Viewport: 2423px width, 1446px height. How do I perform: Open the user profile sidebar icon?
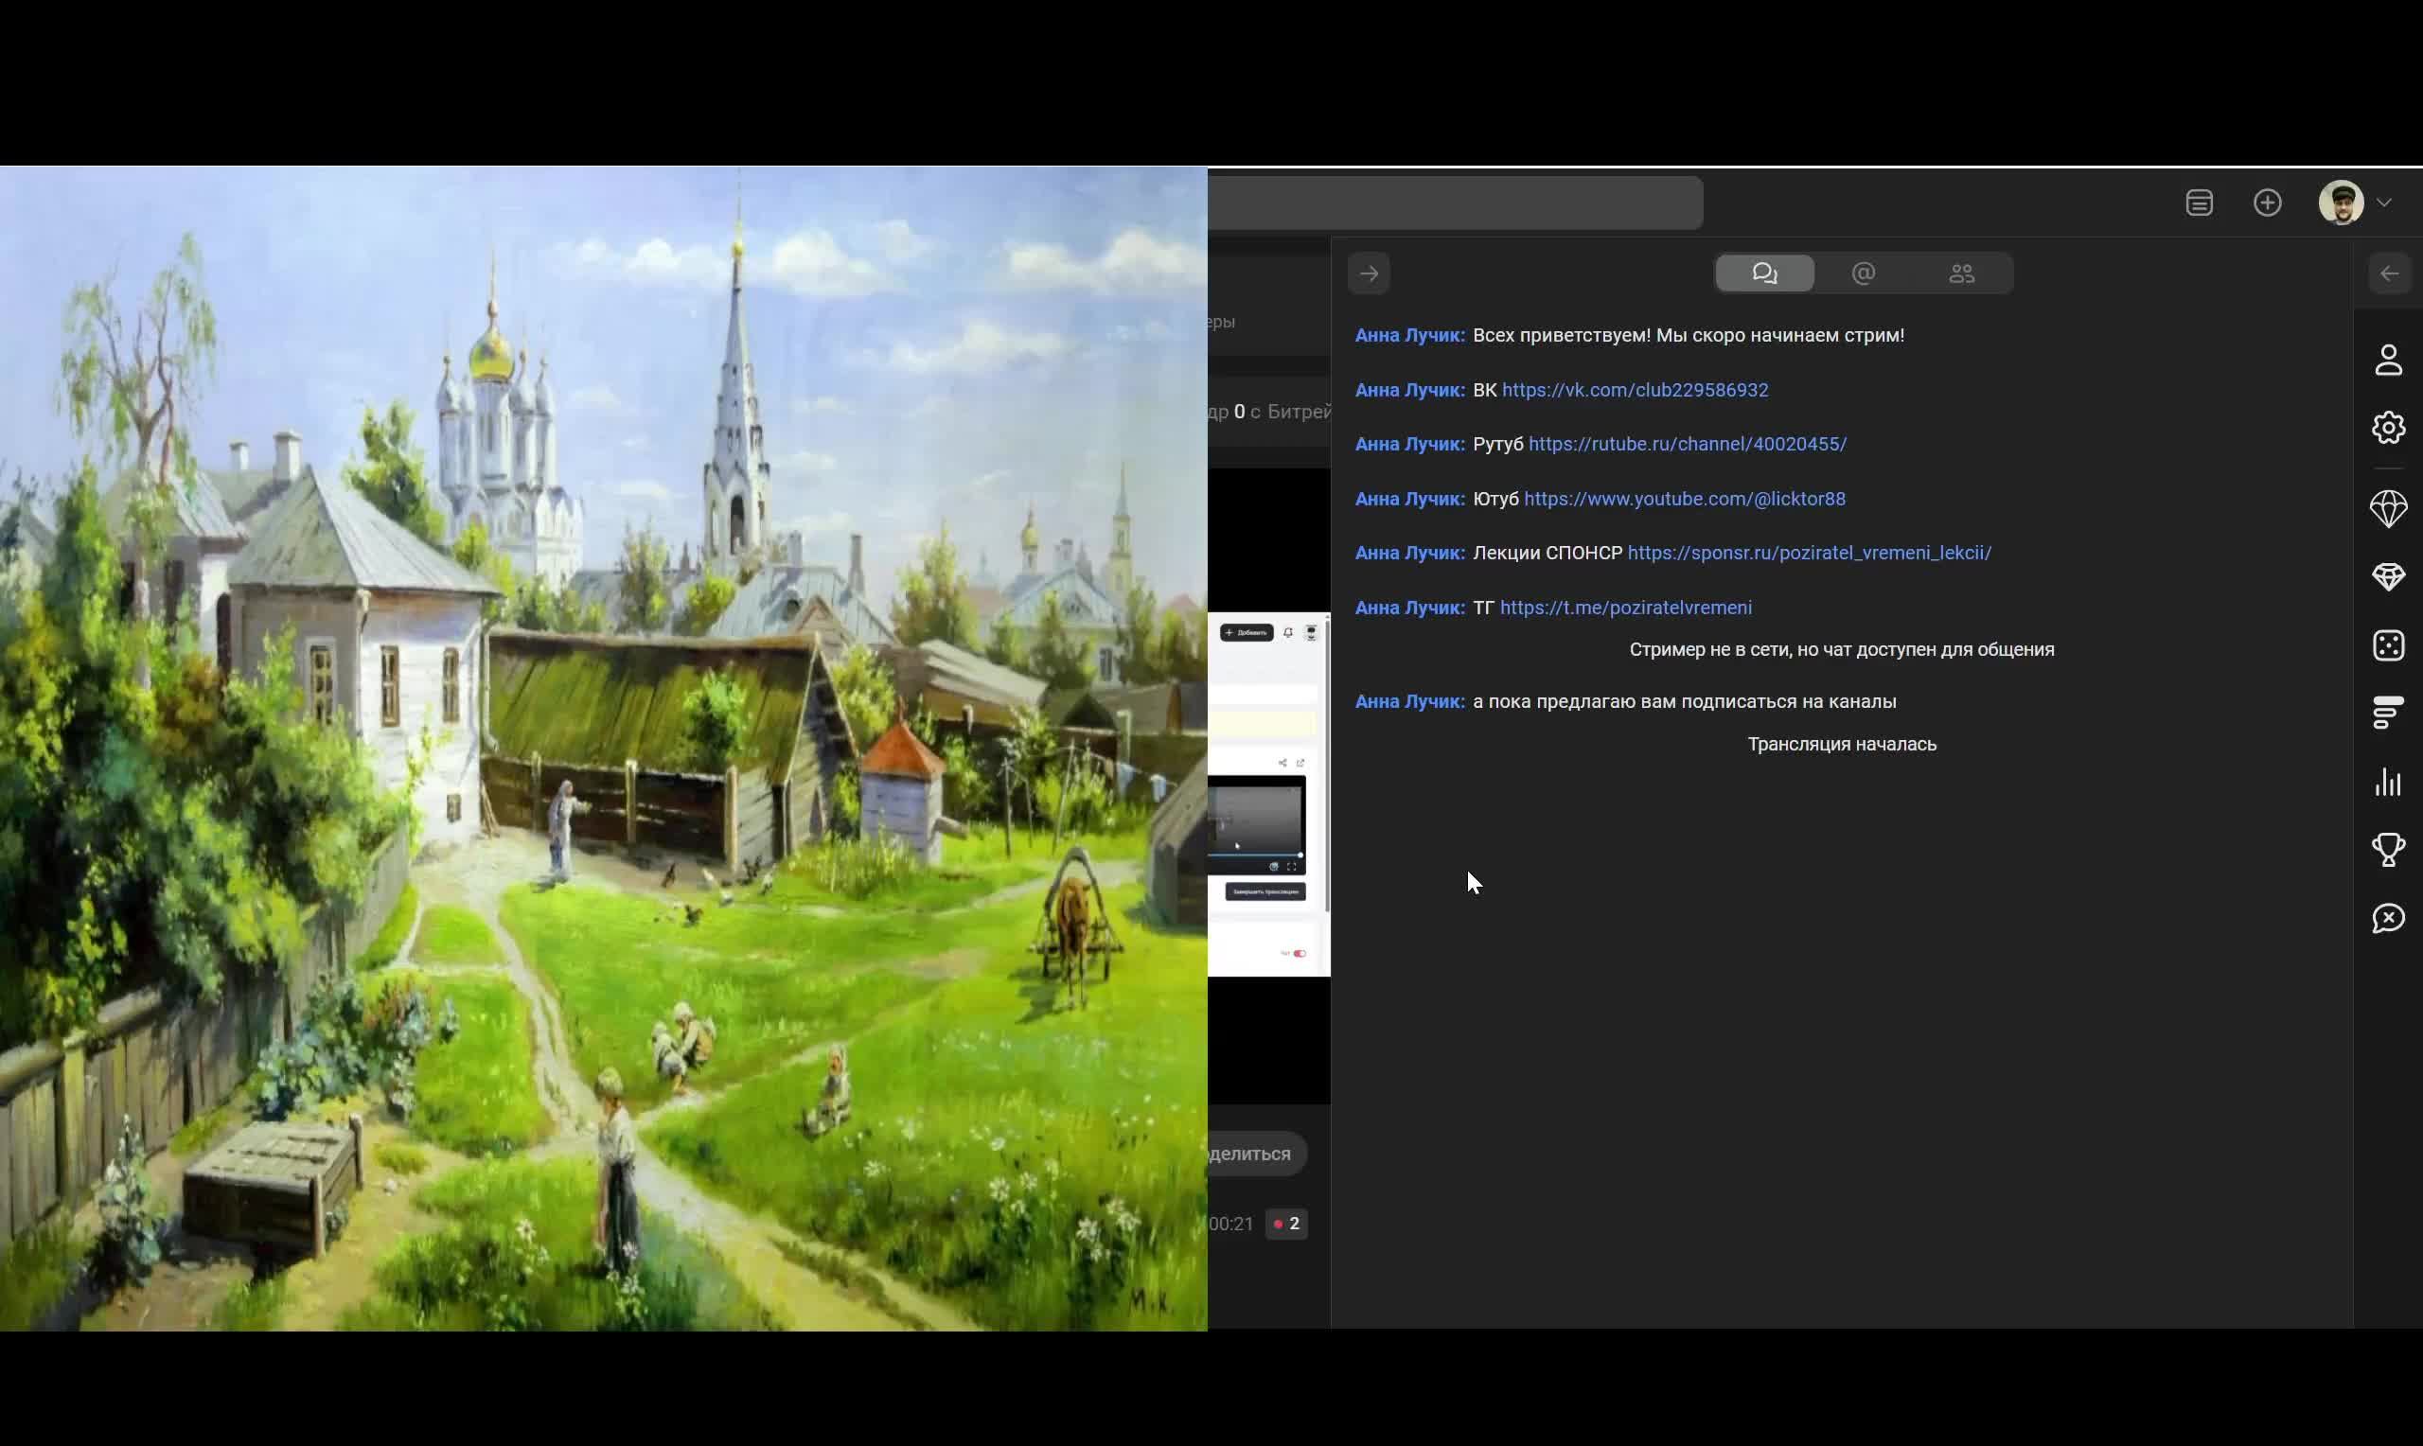point(2388,360)
